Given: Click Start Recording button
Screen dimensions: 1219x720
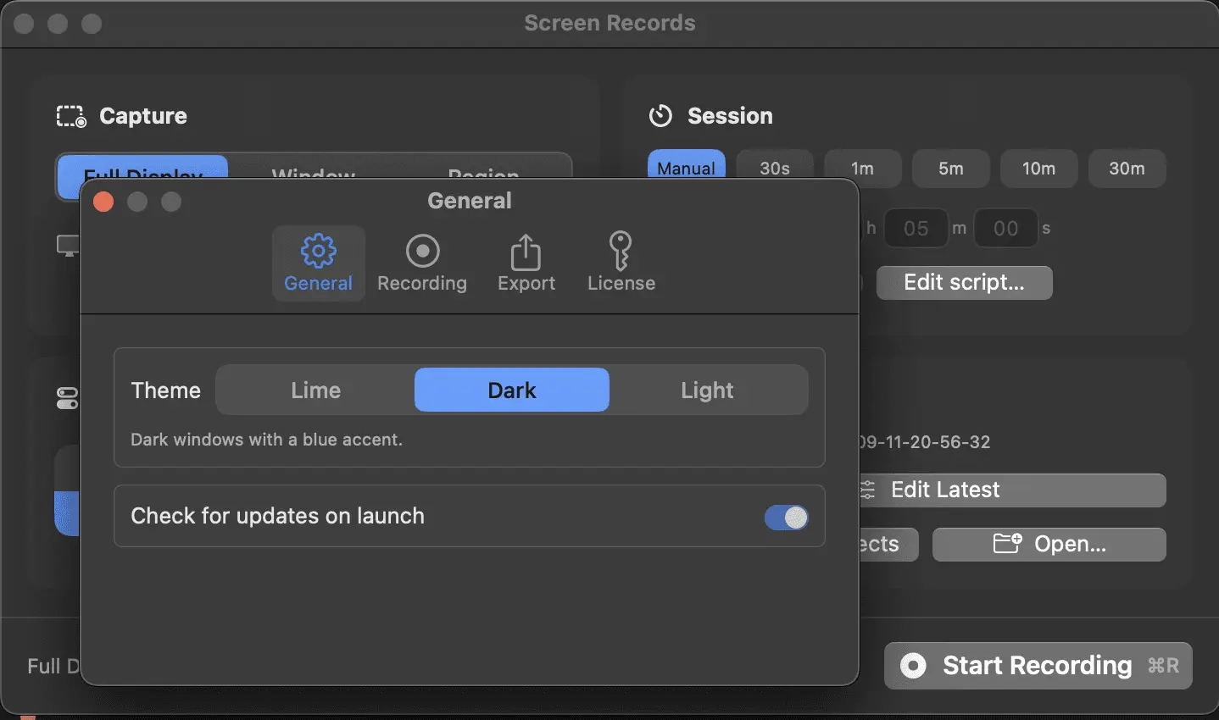Looking at the screenshot, I should tap(1038, 666).
